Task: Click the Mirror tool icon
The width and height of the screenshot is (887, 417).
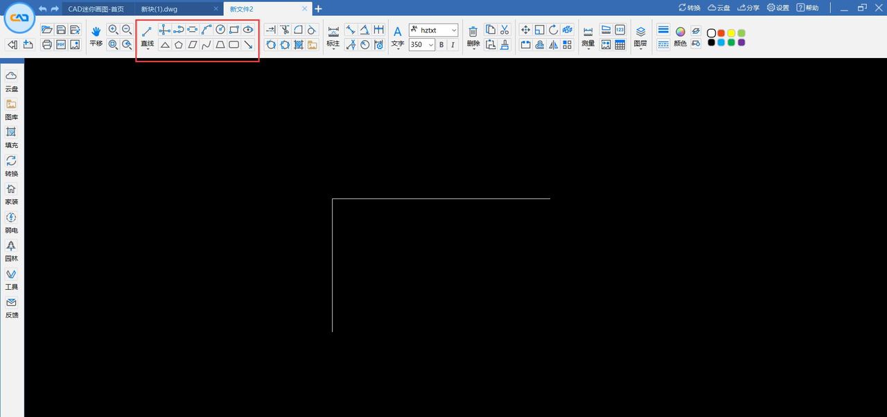Action: 553,45
